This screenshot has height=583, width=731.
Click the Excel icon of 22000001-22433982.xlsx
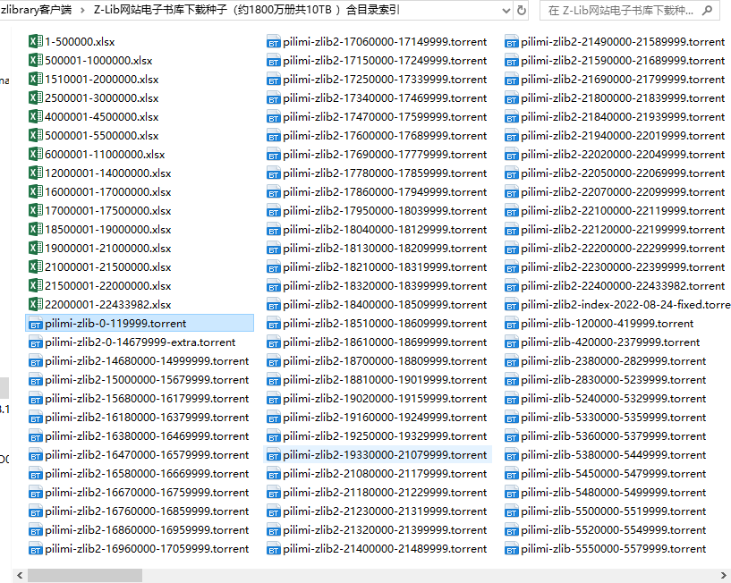click(36, 305)
